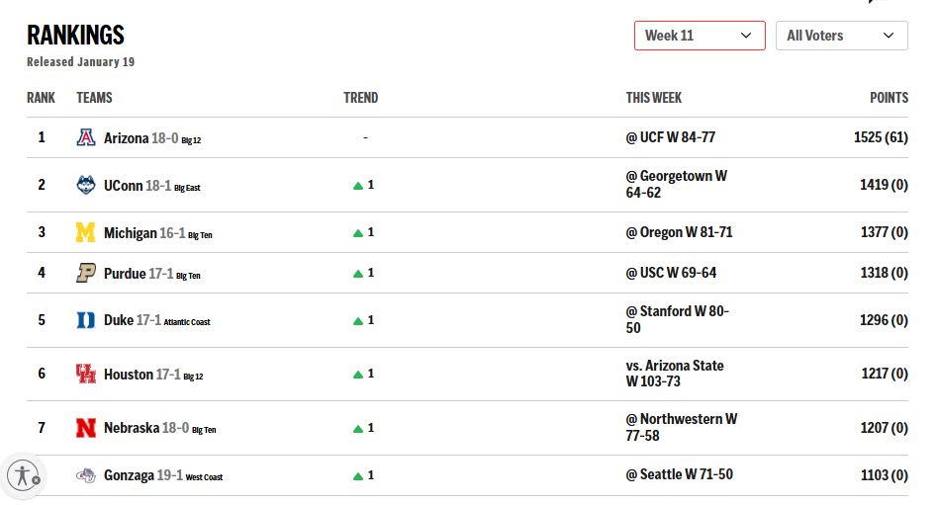Image resolution: width=938 pixels, height=505 pixels.
Task: Select the Michigan team name link
Action: pos(130,233)
